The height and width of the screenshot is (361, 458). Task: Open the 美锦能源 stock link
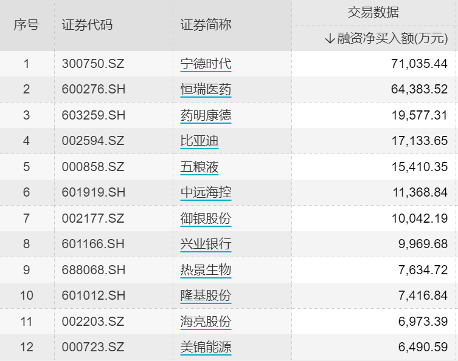pyautogui.click(x=206, y=348)
